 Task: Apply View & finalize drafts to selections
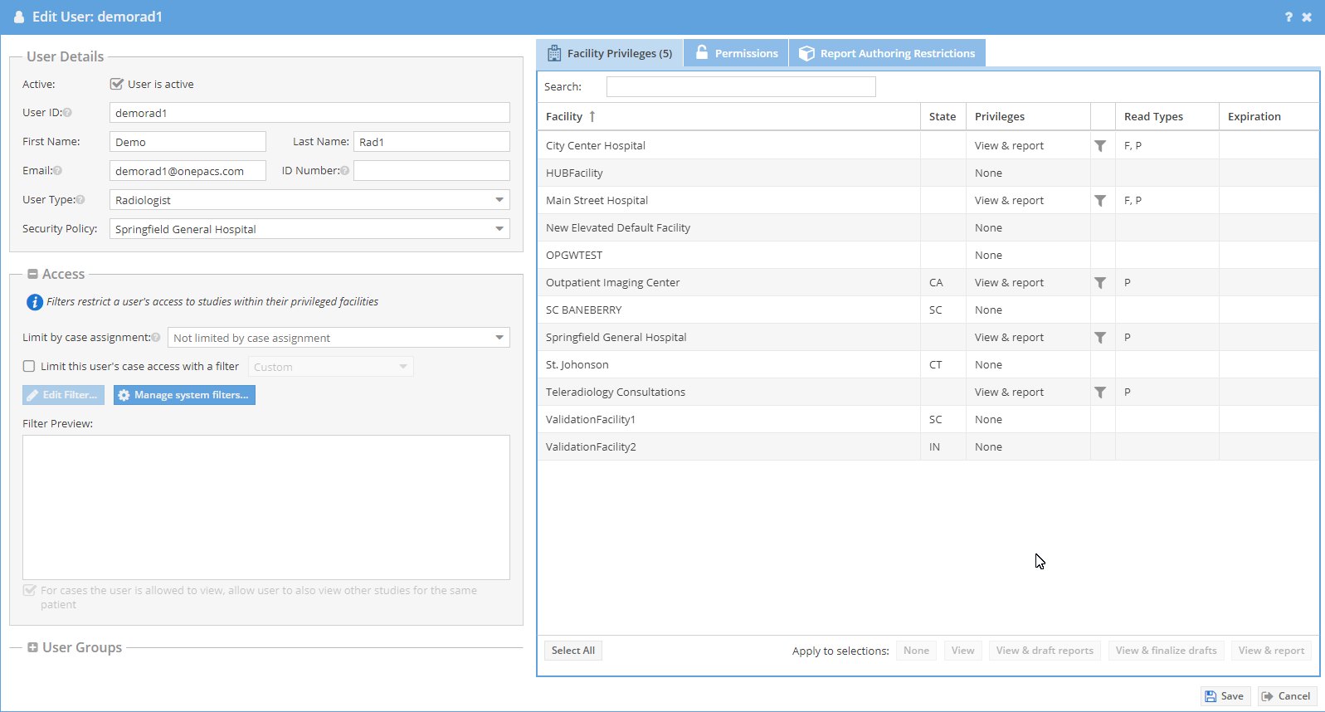point(1167,651)
